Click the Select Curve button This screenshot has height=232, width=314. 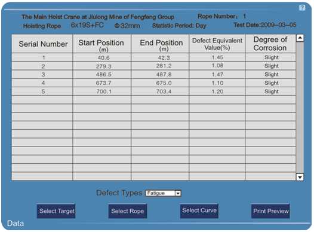[199, 210]
